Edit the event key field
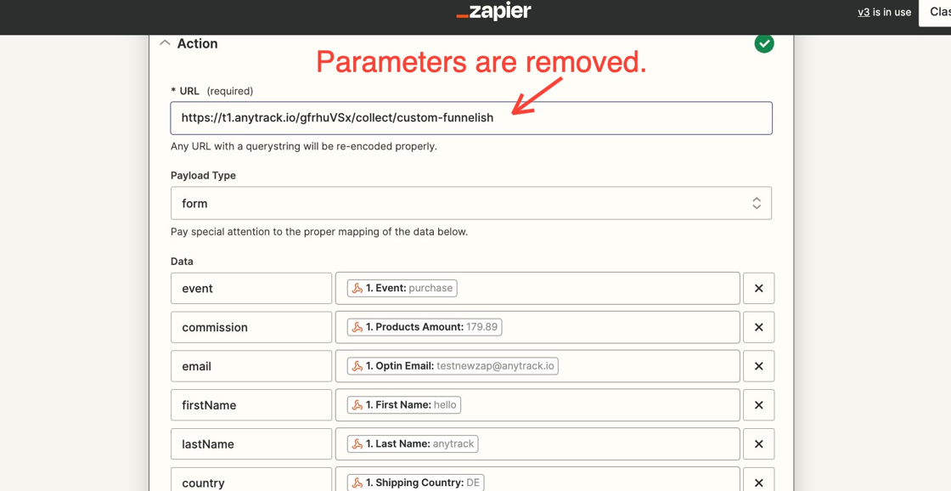The height and width of the screenshot is (491, 951). point(251,288)
